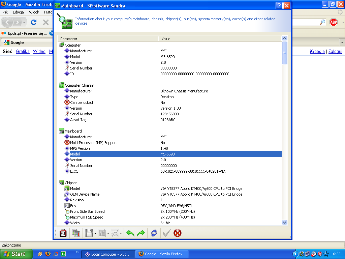345x259 pixels.
Task: Open the Widok menu in Firefox
Action: 34,12
